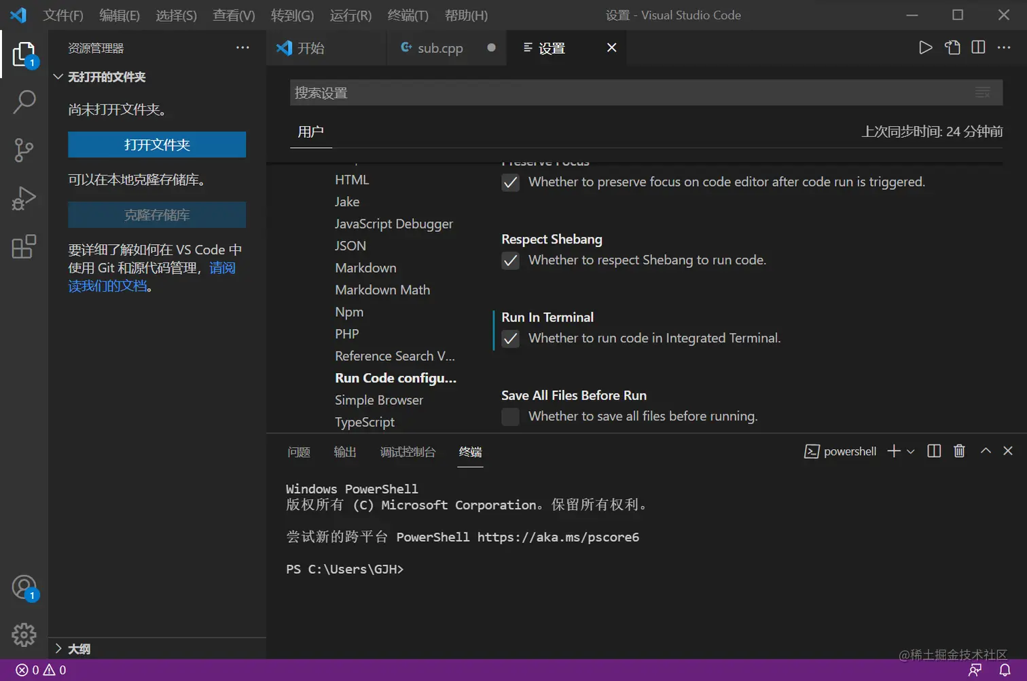Viewport: 1027px width, 681px height.
Task: Click the settings search filter icon
Action: pyautogui.click(x=983, y=92)
